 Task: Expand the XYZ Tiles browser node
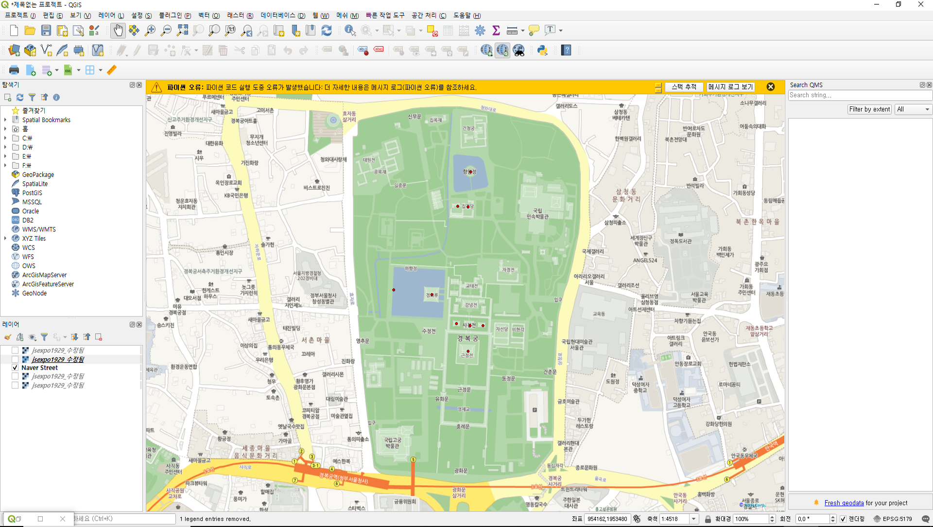(x=5, y=238)
